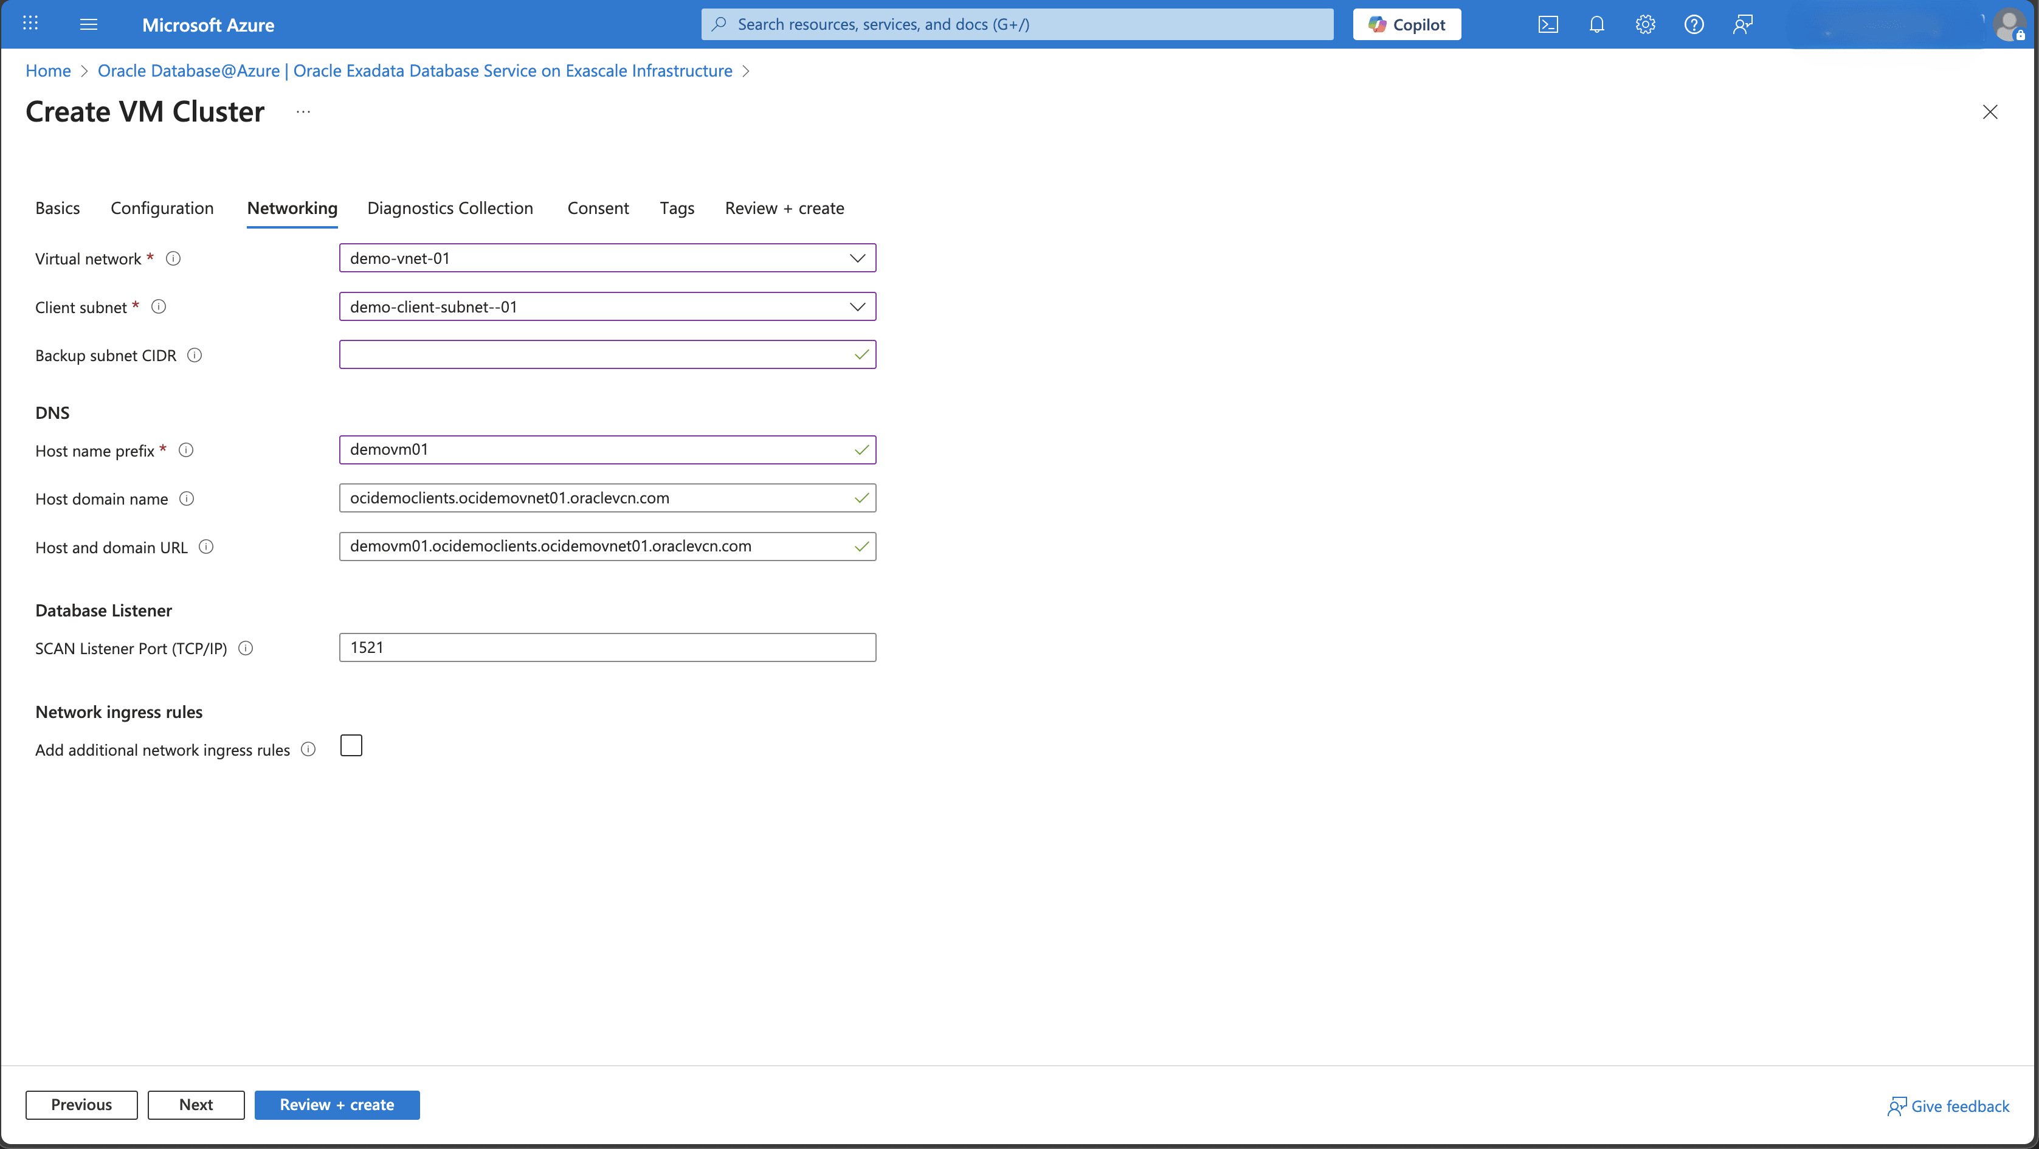Open the Notifications bell icon
The image size is (2039, 1149).
point(1596,24)
